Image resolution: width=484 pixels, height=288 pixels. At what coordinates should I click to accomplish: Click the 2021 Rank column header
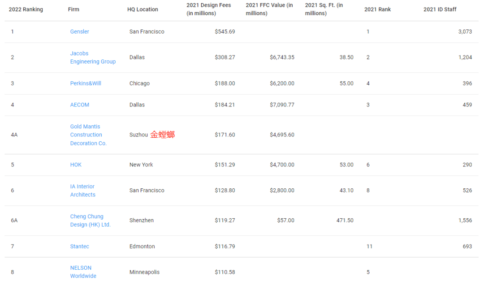pyautogui.click(x=377, y=9)
